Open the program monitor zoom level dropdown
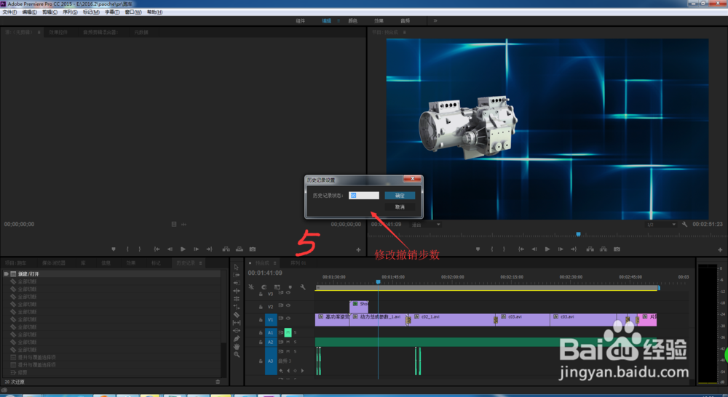This screenshot has height=397, width=728. 425,225
